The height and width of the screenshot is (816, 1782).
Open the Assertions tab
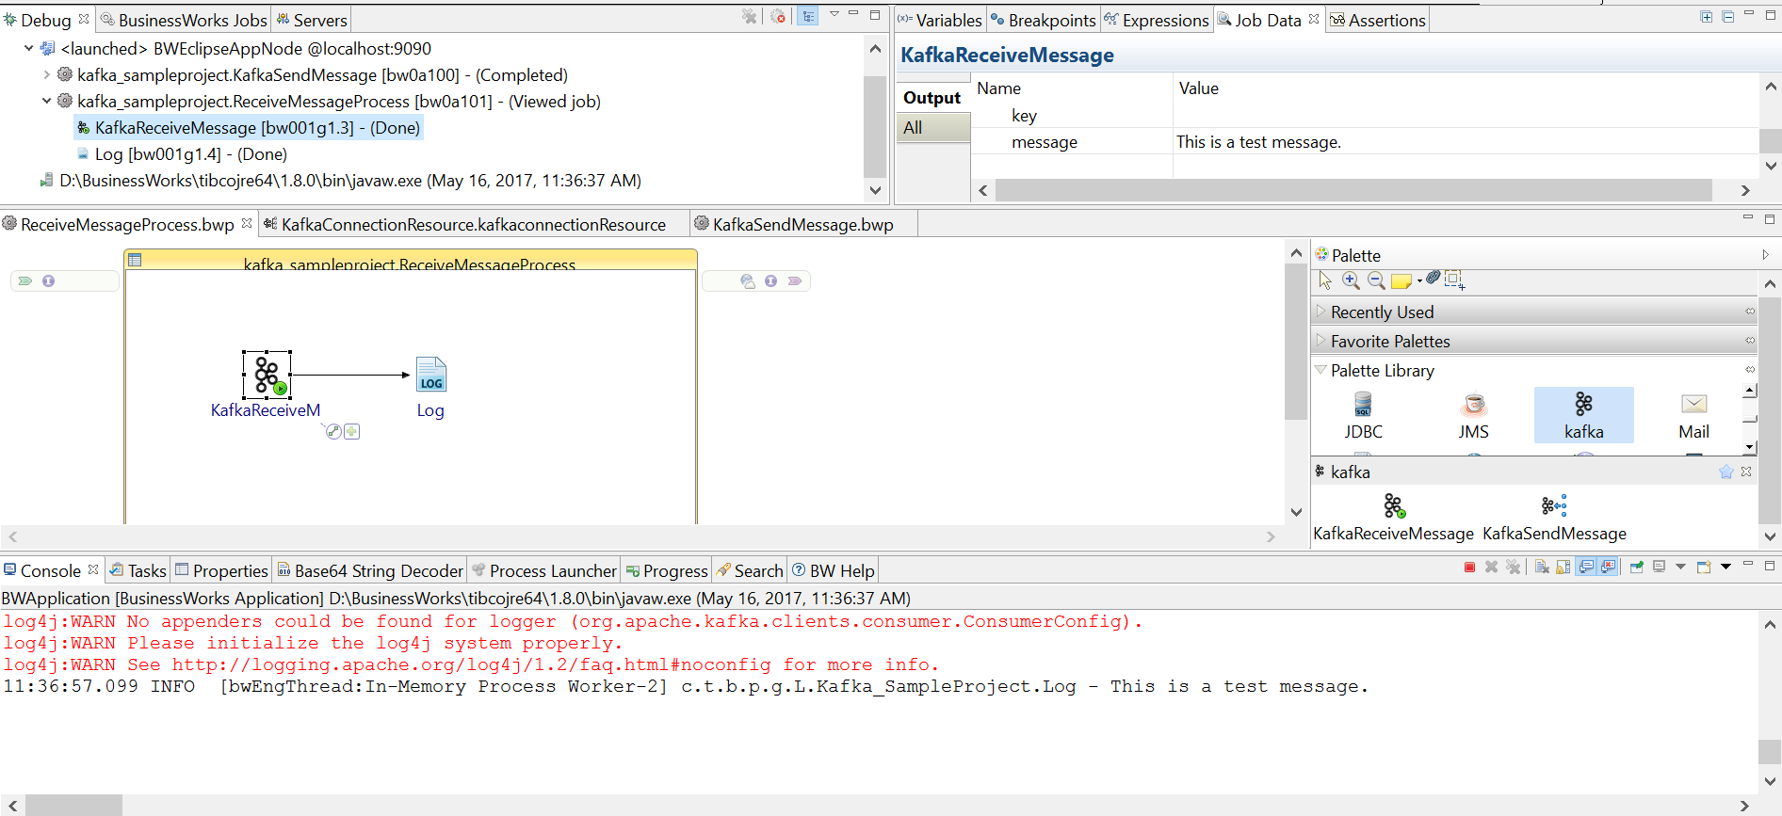[x=1378, y=20]
